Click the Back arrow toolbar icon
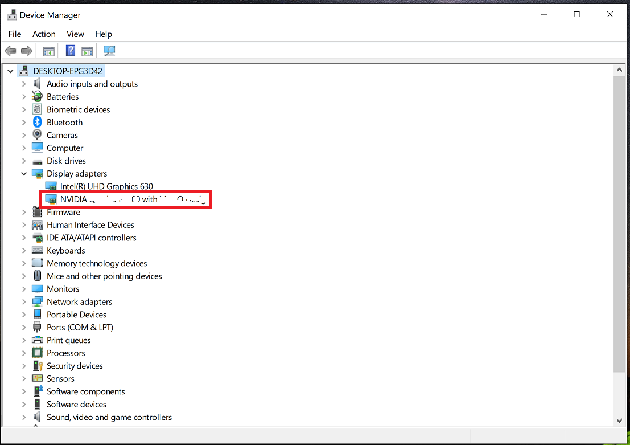This screenshot has width=630, height=445. (10, 51)
